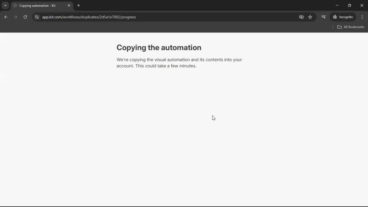Expand the All Bookmarks list
The width and height of the screenshot is (368, 207).
(x=350, y=27)
